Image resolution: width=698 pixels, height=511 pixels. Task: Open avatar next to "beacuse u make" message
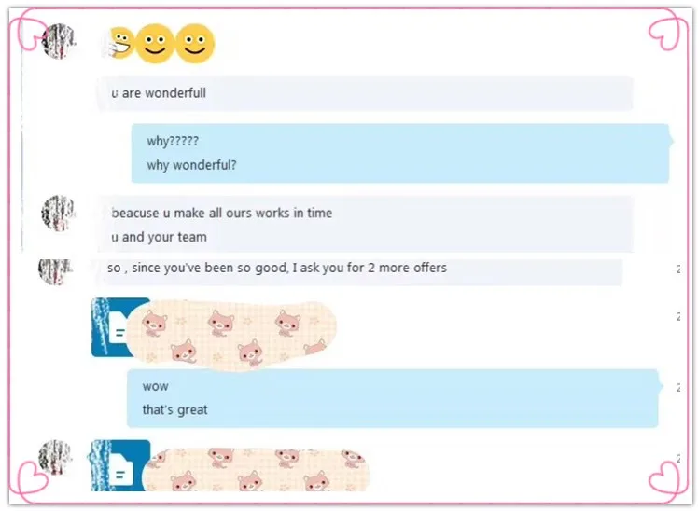click(x=58, y=213)
